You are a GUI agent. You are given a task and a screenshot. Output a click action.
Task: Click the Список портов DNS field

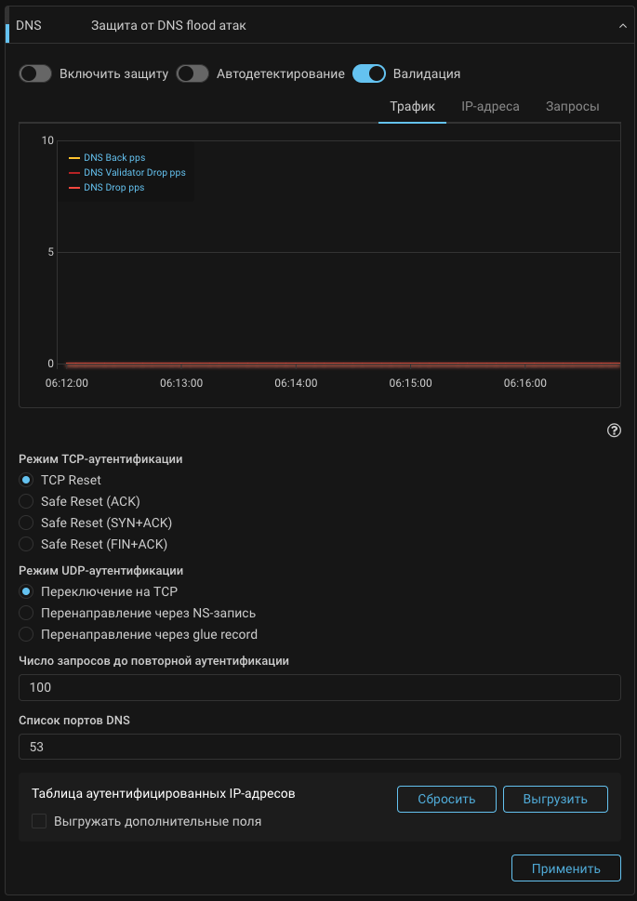[x=319, y=747]
